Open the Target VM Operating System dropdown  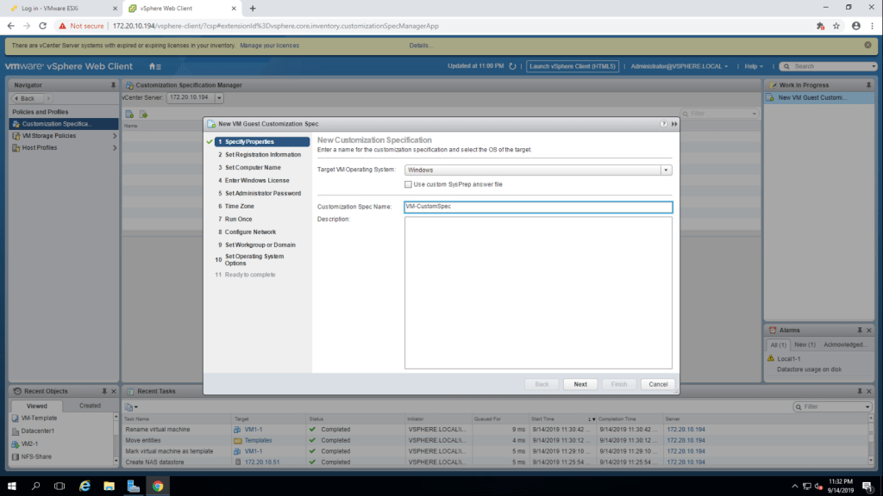pos(666,170)
